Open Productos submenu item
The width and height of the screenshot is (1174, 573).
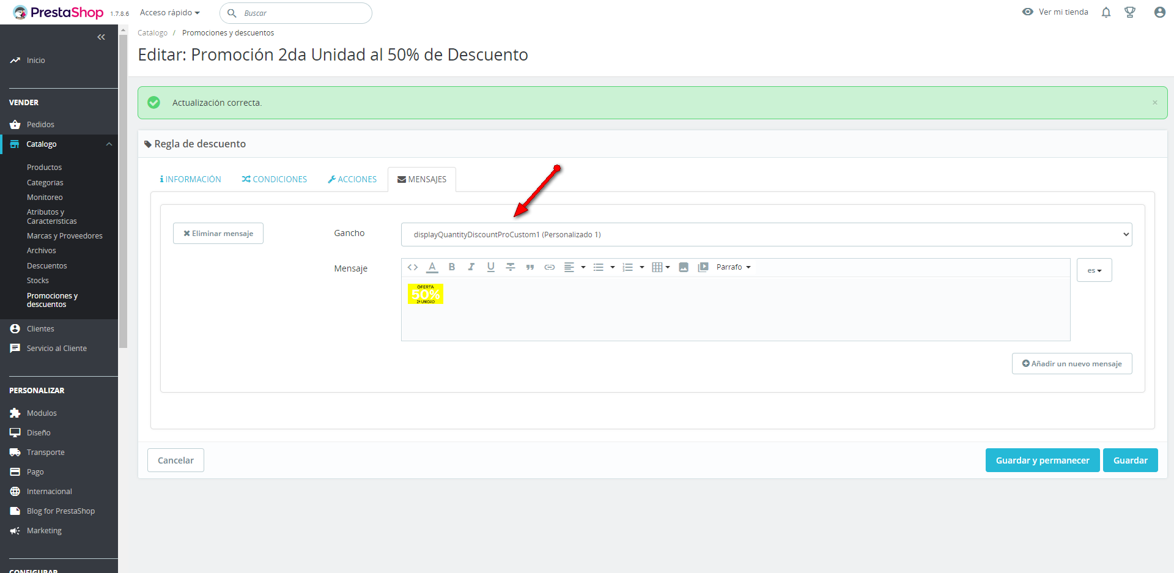click(x=44, y=168)
